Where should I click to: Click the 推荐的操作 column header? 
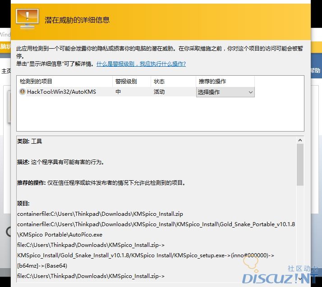click(x=212, y=82)
